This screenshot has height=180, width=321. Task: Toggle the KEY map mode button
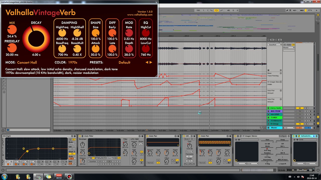click(295, 10)
